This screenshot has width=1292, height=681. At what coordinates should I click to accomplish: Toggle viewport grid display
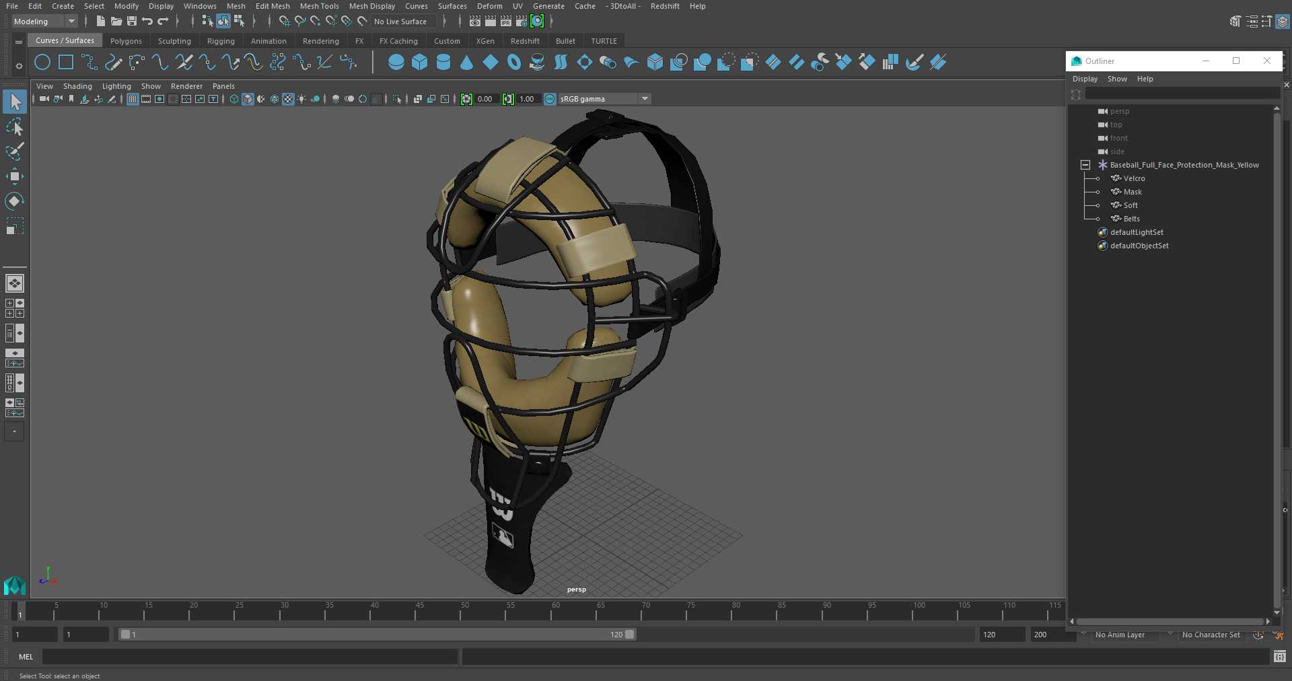coord(133,99)
